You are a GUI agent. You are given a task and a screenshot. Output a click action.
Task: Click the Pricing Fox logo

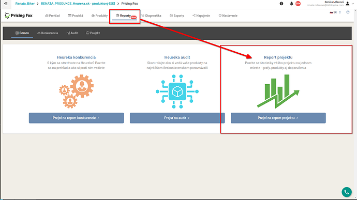19,16
